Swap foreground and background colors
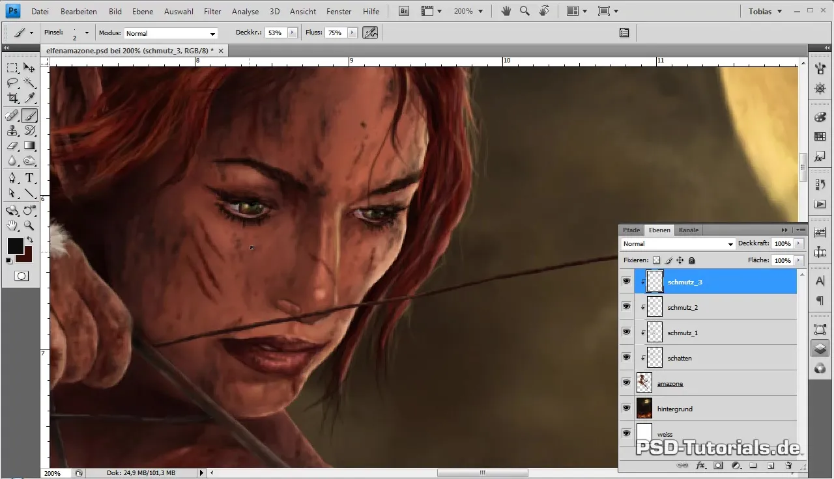Image resolution: width=834 pixels, height=479 pixels. pos(29,240)
